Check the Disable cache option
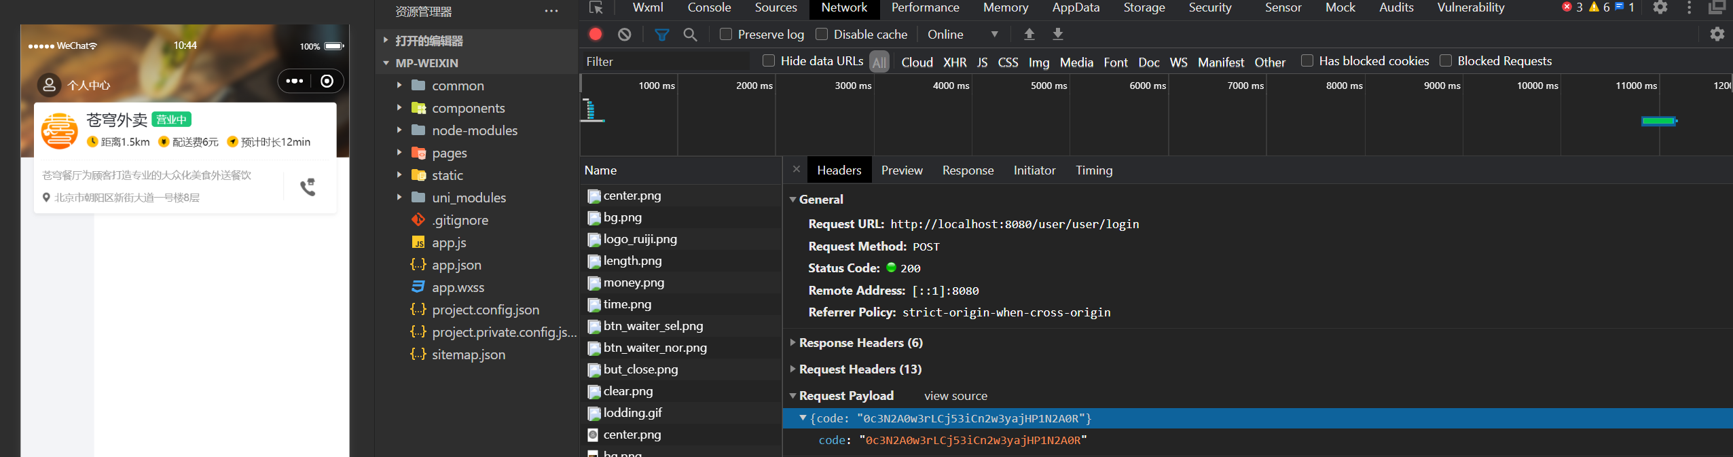The width and height of the screenshot is (1733, 457). (822, 34)
